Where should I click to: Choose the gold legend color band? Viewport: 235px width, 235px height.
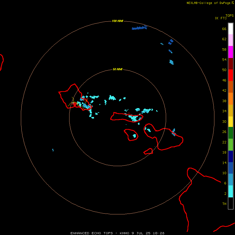coord(231,110)
